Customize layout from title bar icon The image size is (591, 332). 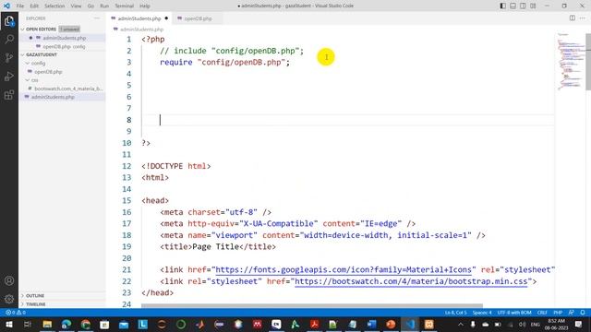533,6
